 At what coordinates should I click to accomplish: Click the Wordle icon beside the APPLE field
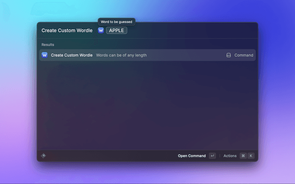point(101,30)
